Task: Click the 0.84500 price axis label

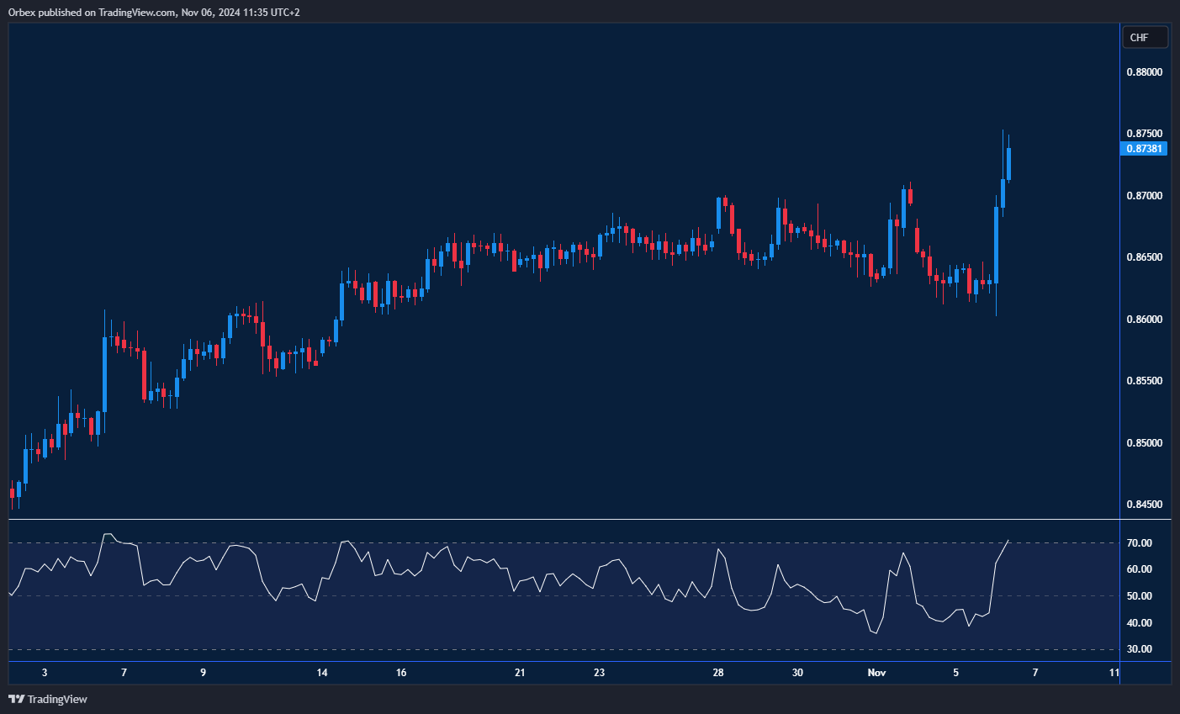Action: (x=1144, y=505)
